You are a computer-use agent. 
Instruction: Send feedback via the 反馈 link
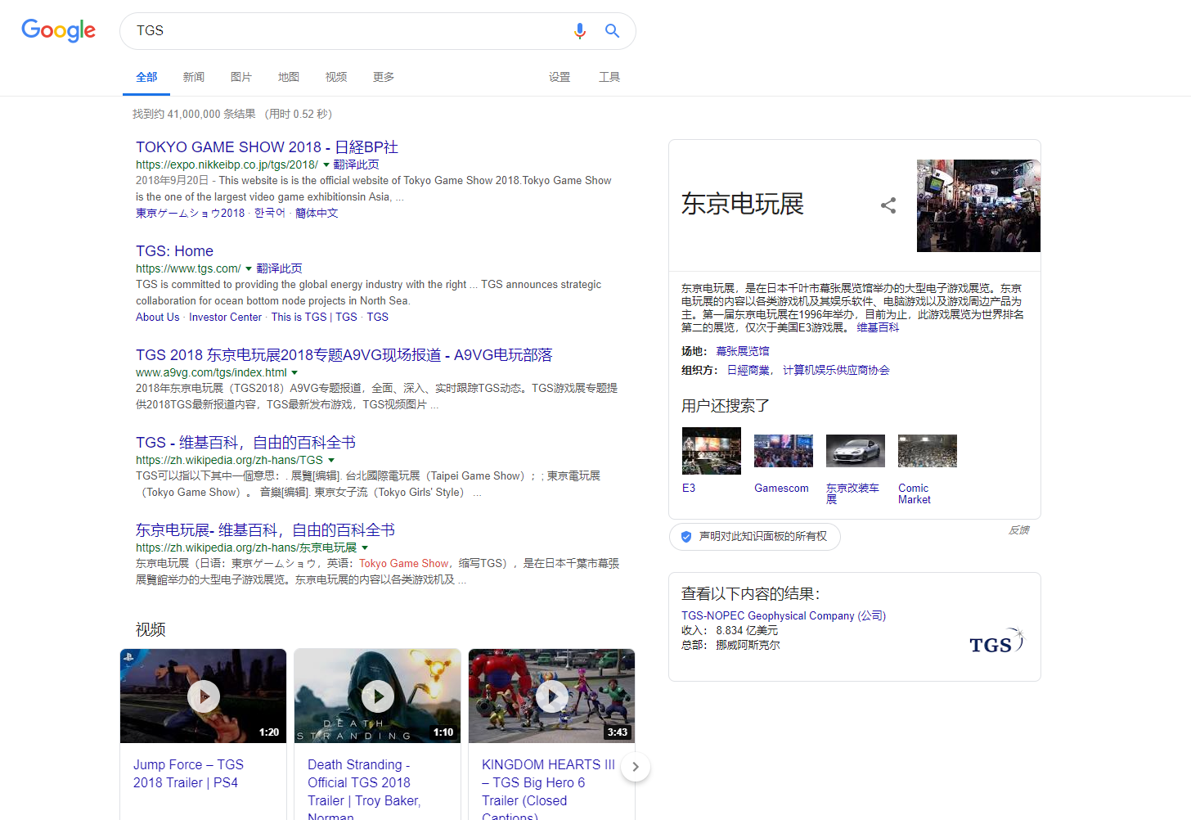tap(1018, 531)
